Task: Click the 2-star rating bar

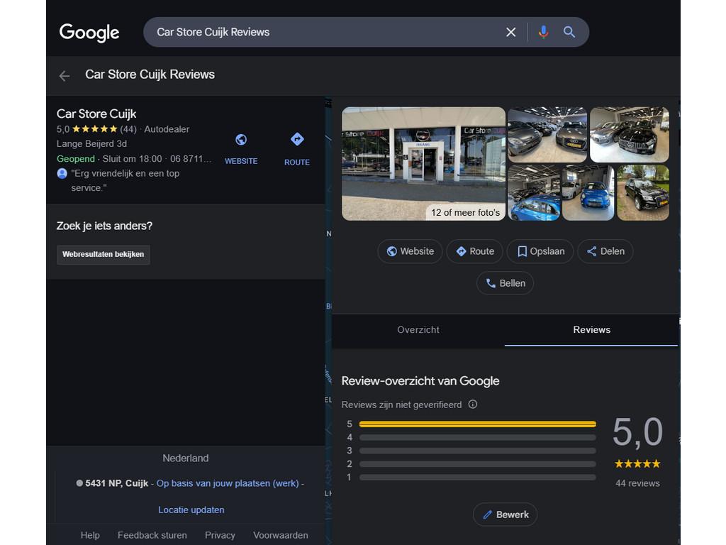Action: tap(477, 464)
